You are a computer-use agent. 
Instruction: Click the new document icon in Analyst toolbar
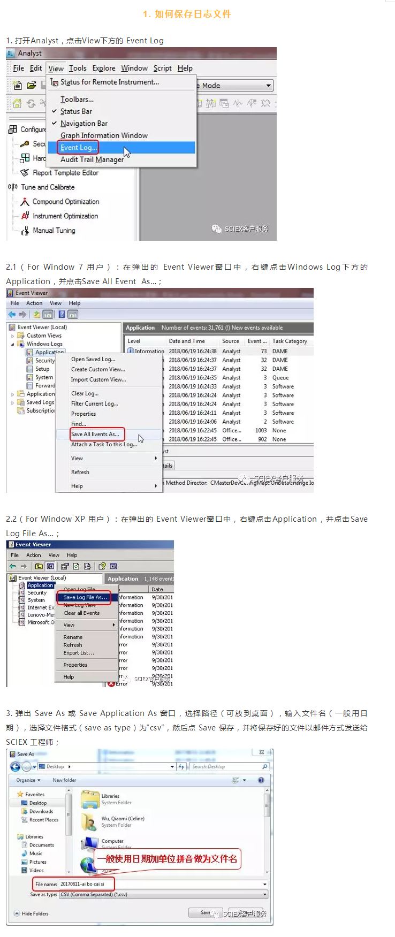[17, 85]
